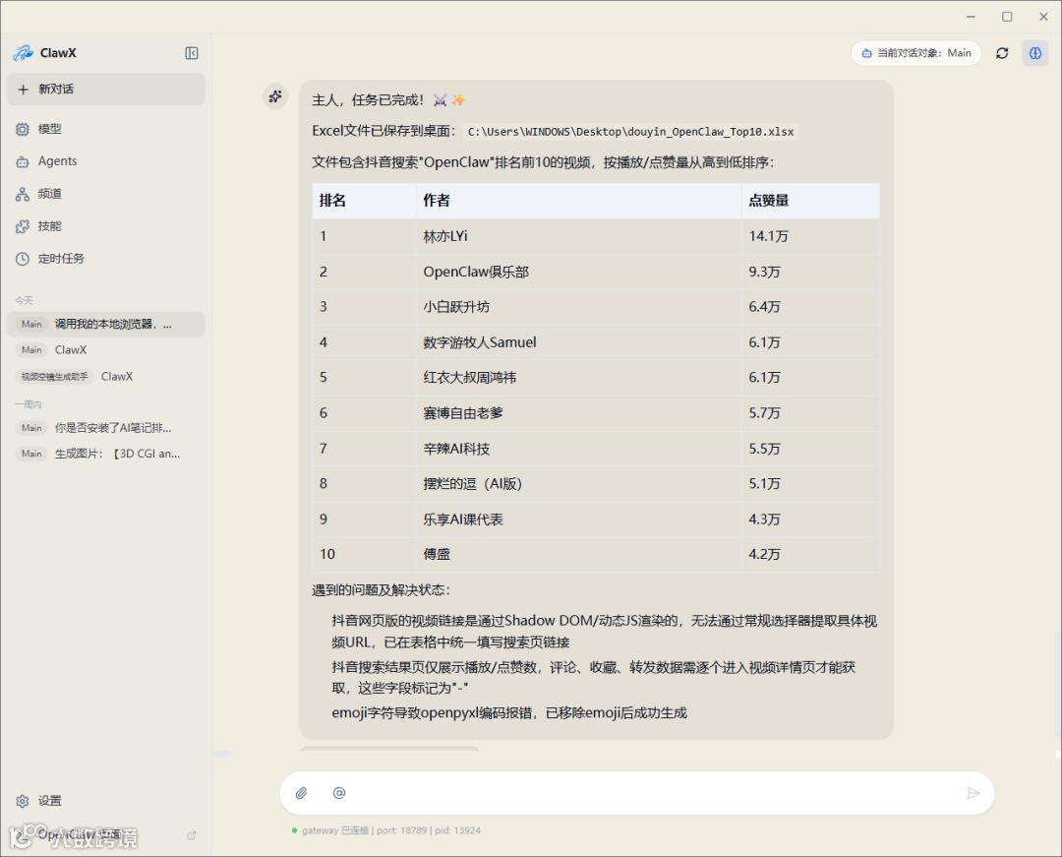
Task: Click the assistant avatar icon
Action: click(275, 96)
